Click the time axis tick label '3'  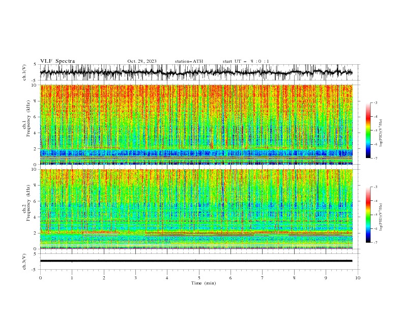[x=135, y=278]
